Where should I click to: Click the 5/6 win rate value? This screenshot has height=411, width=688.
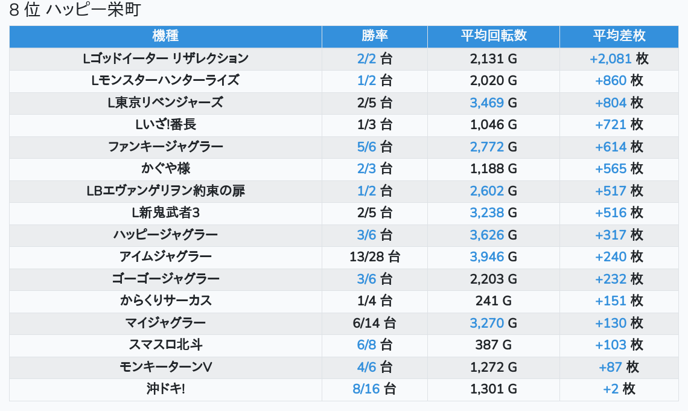click(366, 147)
